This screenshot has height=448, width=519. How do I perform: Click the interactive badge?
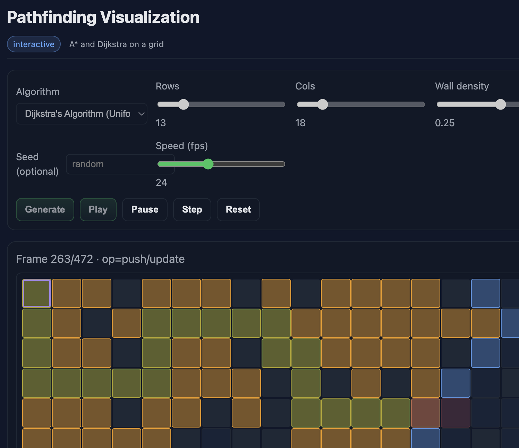pyautogui.click(x=34, y=44)
